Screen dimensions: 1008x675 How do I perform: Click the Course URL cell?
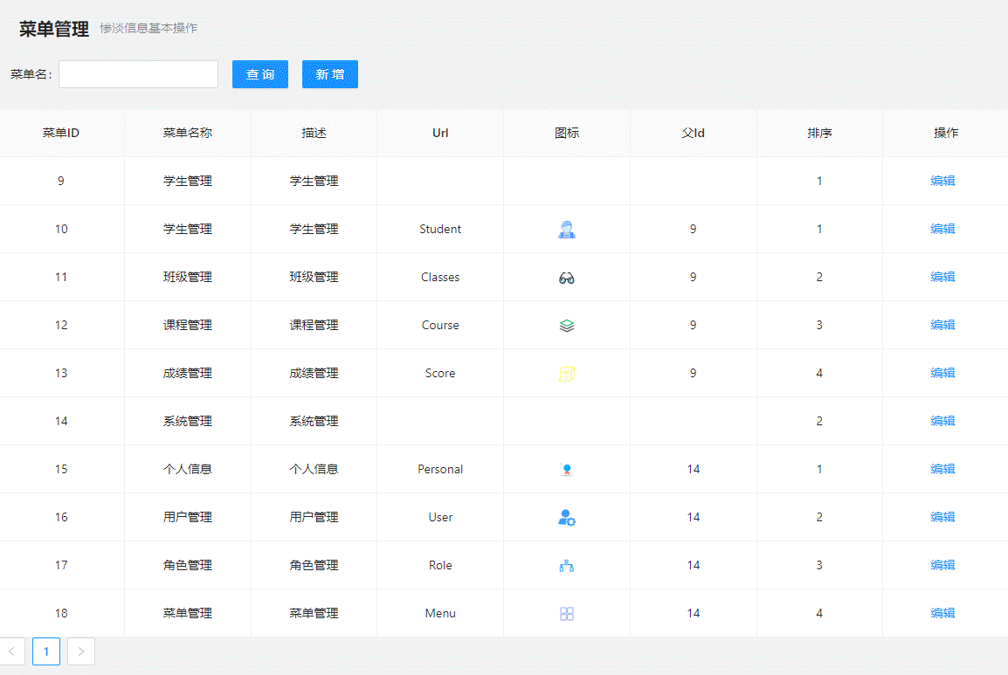click(440, 326)
